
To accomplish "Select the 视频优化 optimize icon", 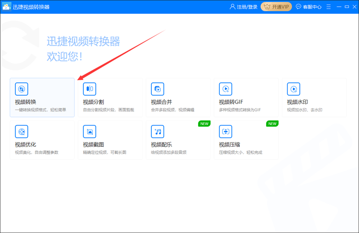I will click(x=22, y=131).
